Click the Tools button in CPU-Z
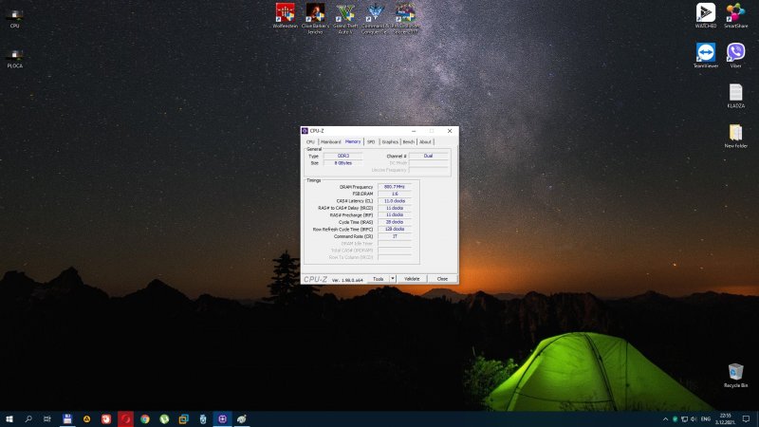 click(x=378, y=279)
